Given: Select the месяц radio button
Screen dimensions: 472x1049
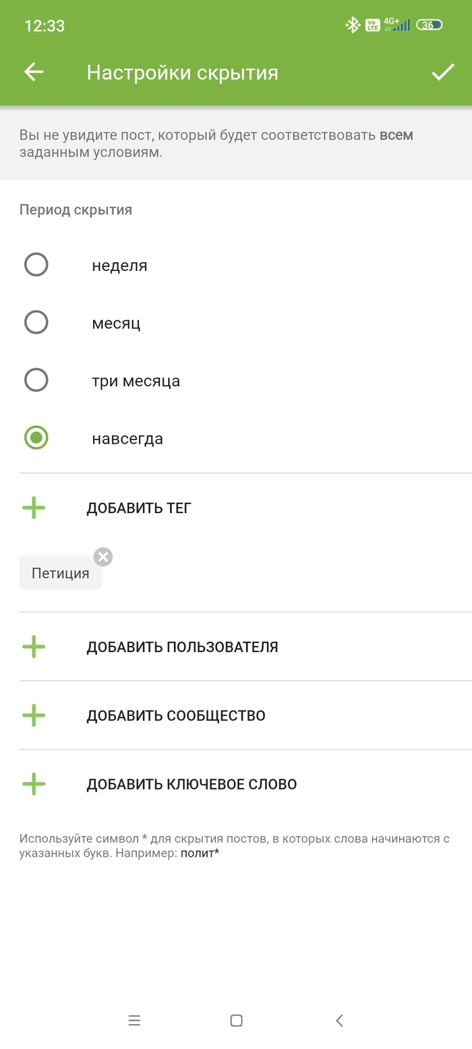Looking at the screenshot, I should tap(36, 323).
